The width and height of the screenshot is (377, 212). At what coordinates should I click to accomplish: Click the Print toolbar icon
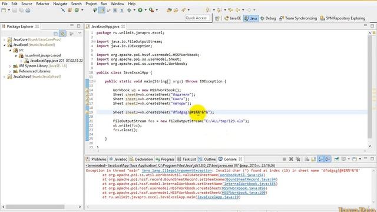28,10
